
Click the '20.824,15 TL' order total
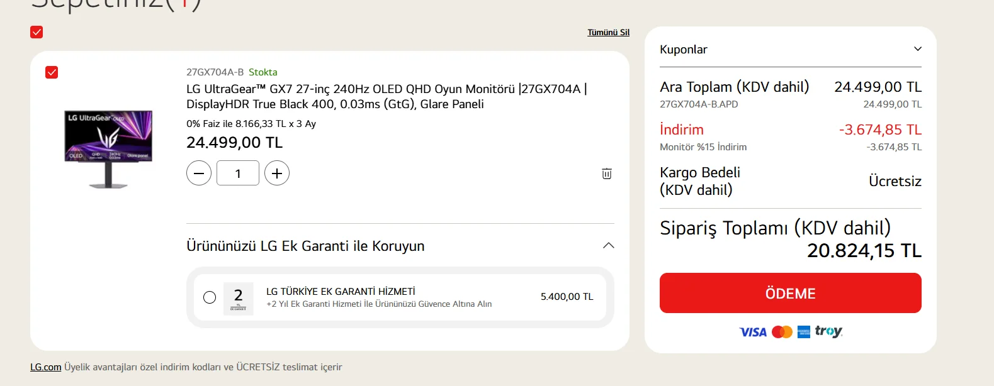coord(864,251)
